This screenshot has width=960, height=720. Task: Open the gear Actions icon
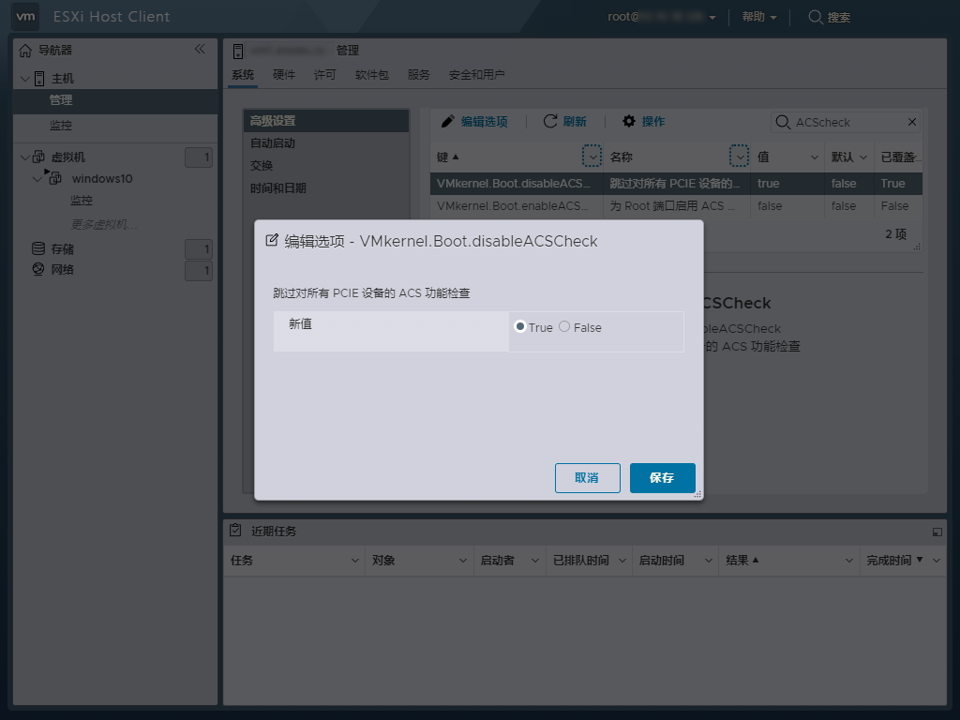coord(627,121)
